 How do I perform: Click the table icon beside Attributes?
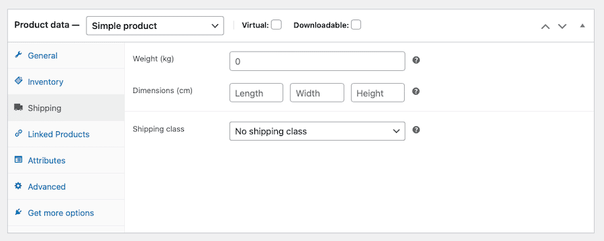[x=18, y=159]
